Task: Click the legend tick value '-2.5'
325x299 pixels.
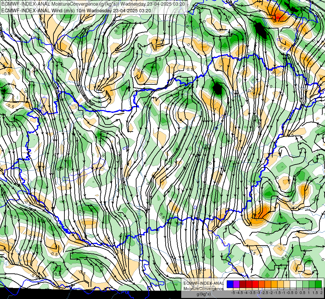Action: (x=265, y=293)
